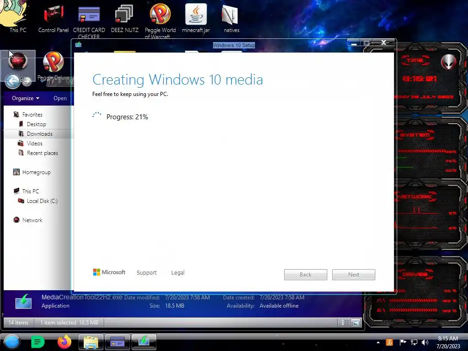
Task: Open the CREDIT CARD CHECKER desktop icon
Action: coord(89,21)
